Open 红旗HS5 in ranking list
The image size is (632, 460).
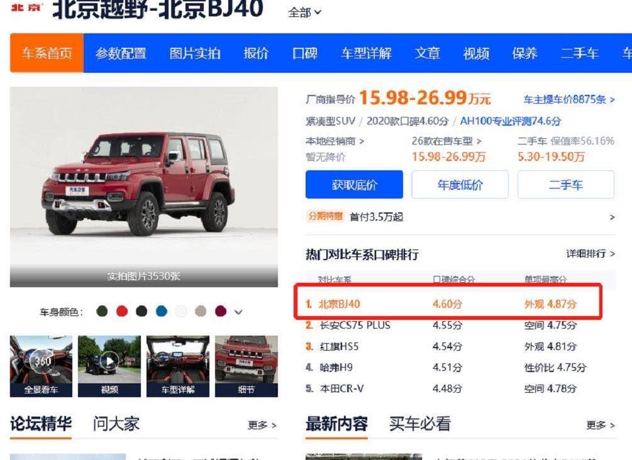(x=339, y=346)
